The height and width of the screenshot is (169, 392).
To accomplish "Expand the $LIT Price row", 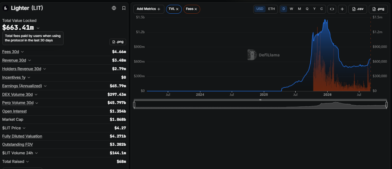I will (x=24, y=128).
